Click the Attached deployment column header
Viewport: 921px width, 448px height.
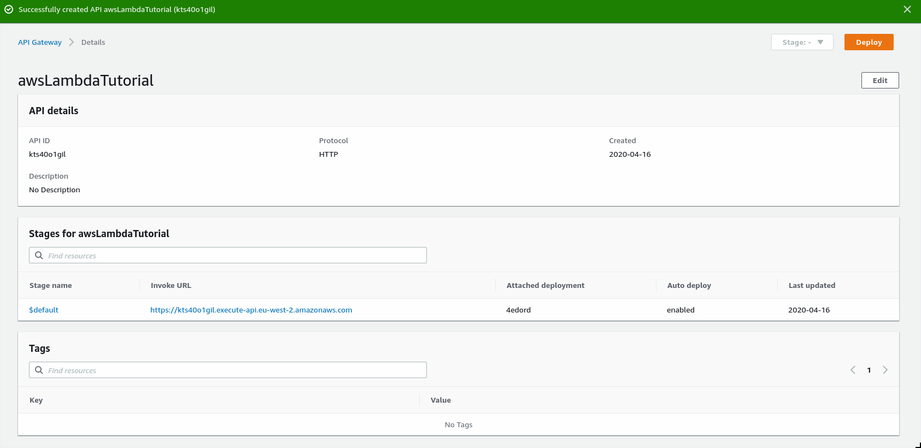point(545,285)
